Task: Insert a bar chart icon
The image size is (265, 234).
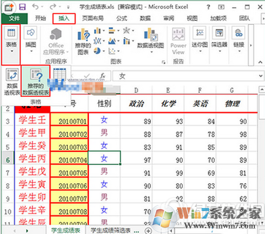Action: 112,31
